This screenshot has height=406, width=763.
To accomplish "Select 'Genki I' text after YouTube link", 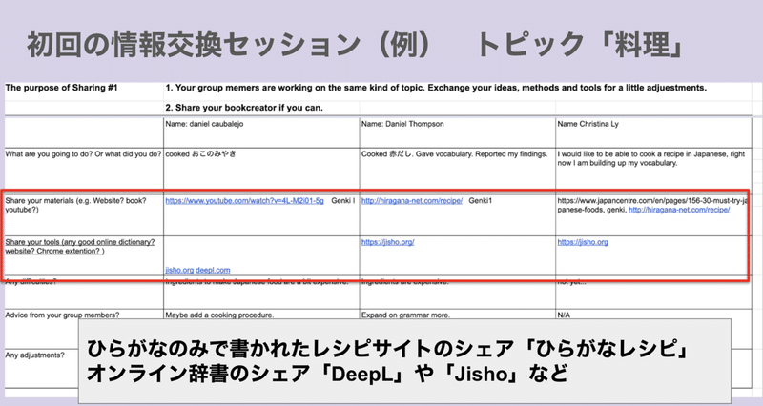I will pyautogui.click(x=343, y=201).
